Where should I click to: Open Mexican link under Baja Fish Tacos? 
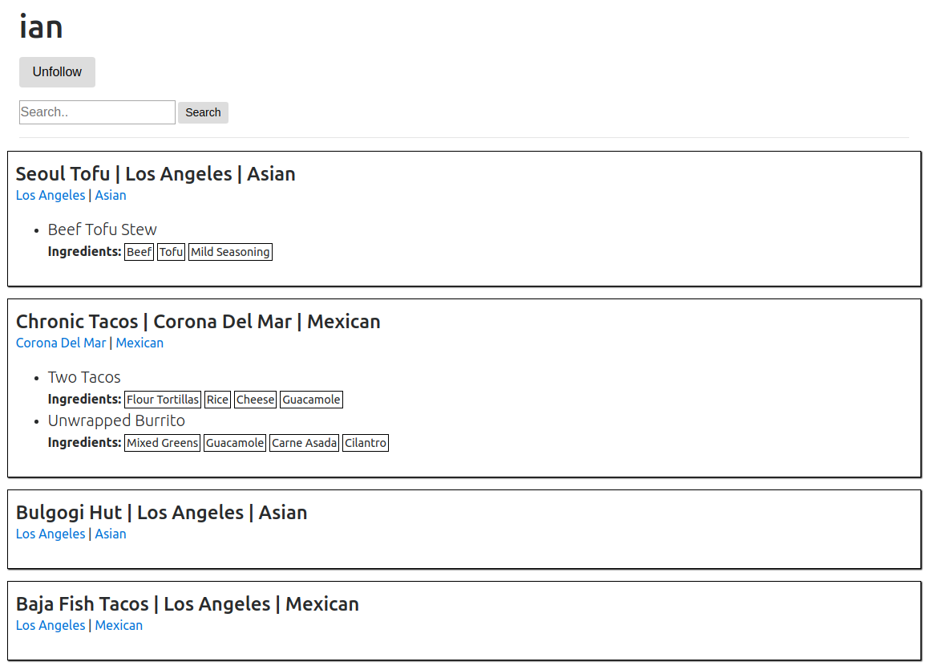[119, 625]
